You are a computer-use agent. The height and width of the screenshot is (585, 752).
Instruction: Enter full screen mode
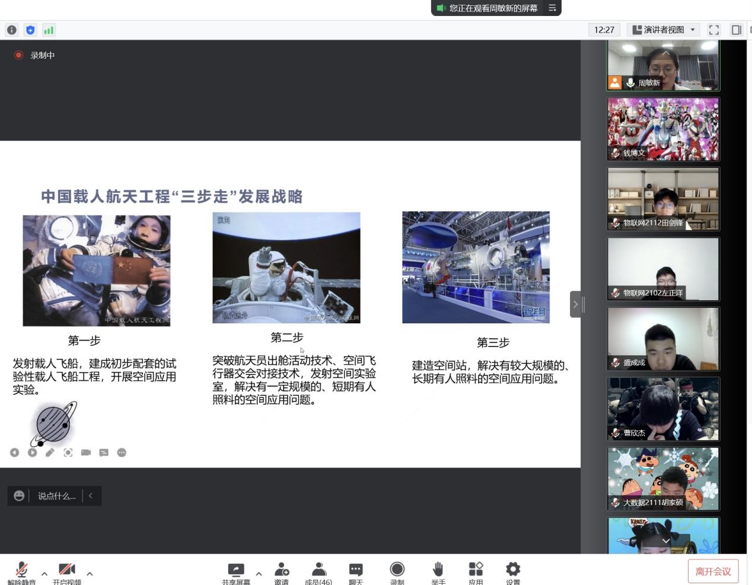click(x=714, y=30)
